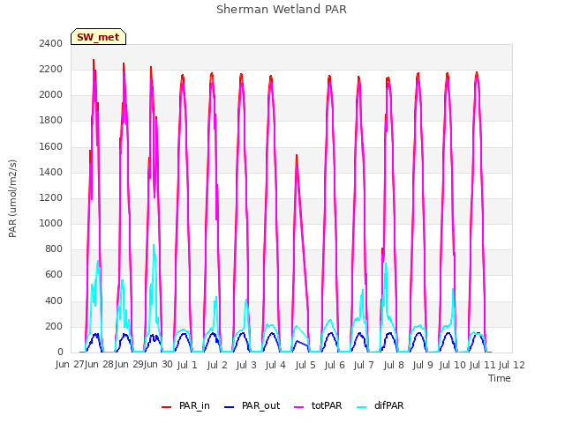The height and width of the screenshot is (423, 565).
Task: Click the Jul 7 x-axis tick label
Action: point(364,366)
